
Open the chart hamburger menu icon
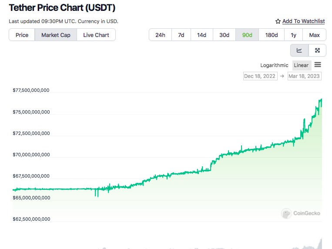click(x=318, y=64)
